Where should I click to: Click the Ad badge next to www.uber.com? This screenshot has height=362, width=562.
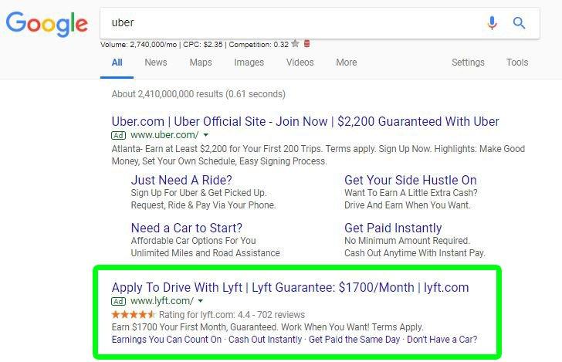tap(118, 136)
